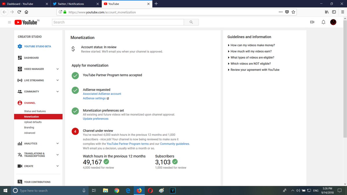Open the Firefox application menu
347x195 pixels.
click(x=342, y=12)
